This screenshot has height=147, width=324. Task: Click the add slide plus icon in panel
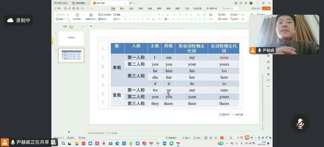pos(69,132)
